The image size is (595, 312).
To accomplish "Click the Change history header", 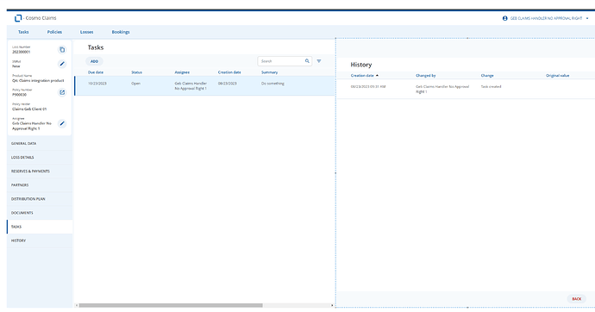I will 487,76.
